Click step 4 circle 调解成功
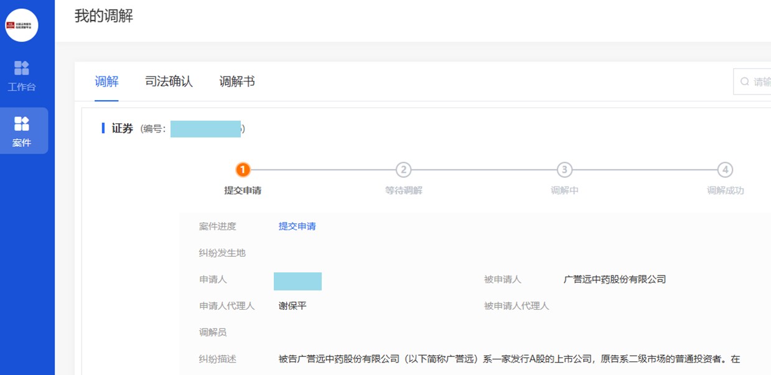The image size is (771, 375). 724,170
